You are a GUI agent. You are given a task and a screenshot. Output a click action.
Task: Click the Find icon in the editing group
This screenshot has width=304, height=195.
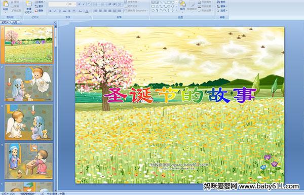(x=221, y=2)
